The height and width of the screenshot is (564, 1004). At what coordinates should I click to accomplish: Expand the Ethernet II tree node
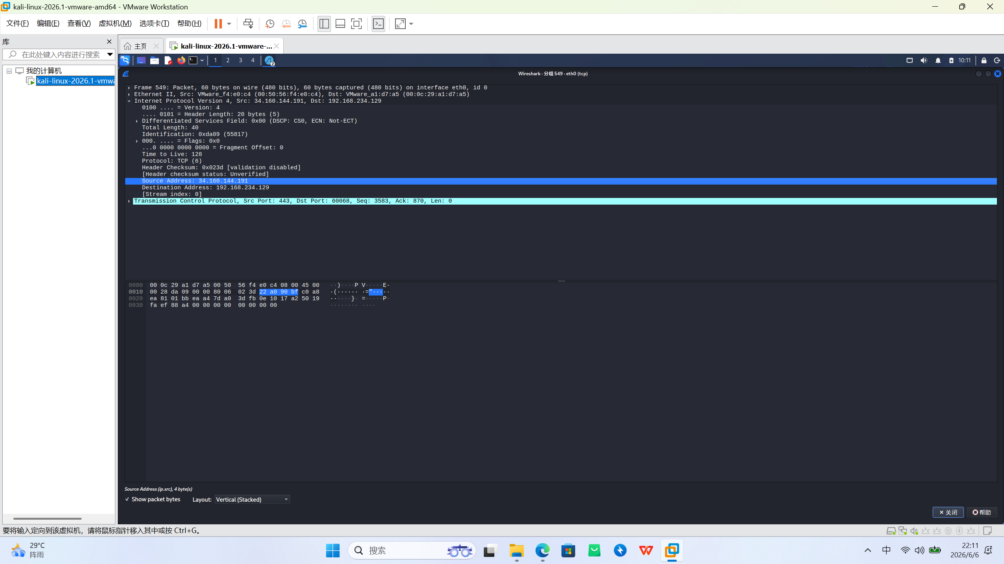pos(129,94)
